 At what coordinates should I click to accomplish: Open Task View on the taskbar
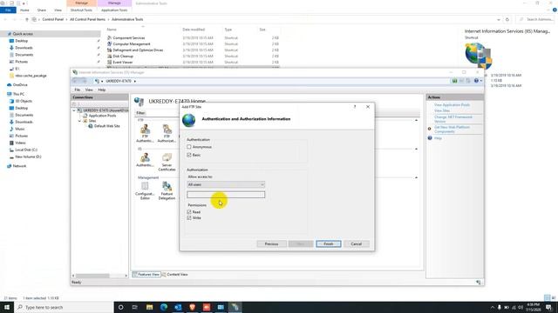[x=135, y=307]
